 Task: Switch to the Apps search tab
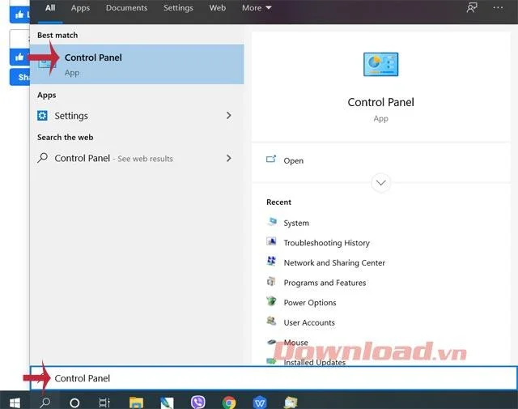pos(80,8)
